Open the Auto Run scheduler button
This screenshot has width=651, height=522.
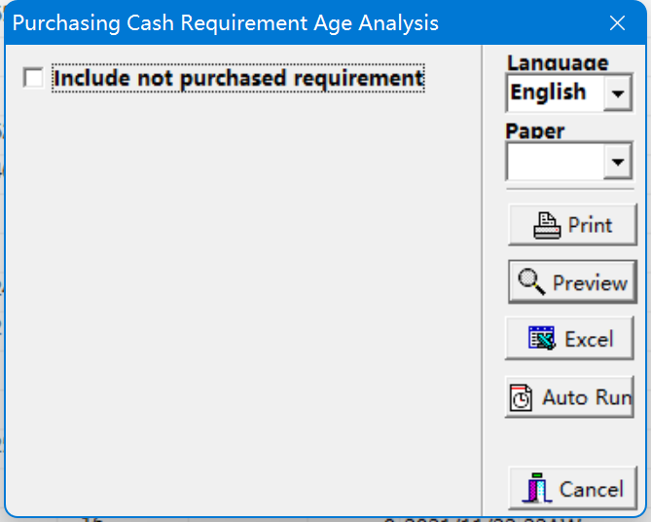(569, 397)
